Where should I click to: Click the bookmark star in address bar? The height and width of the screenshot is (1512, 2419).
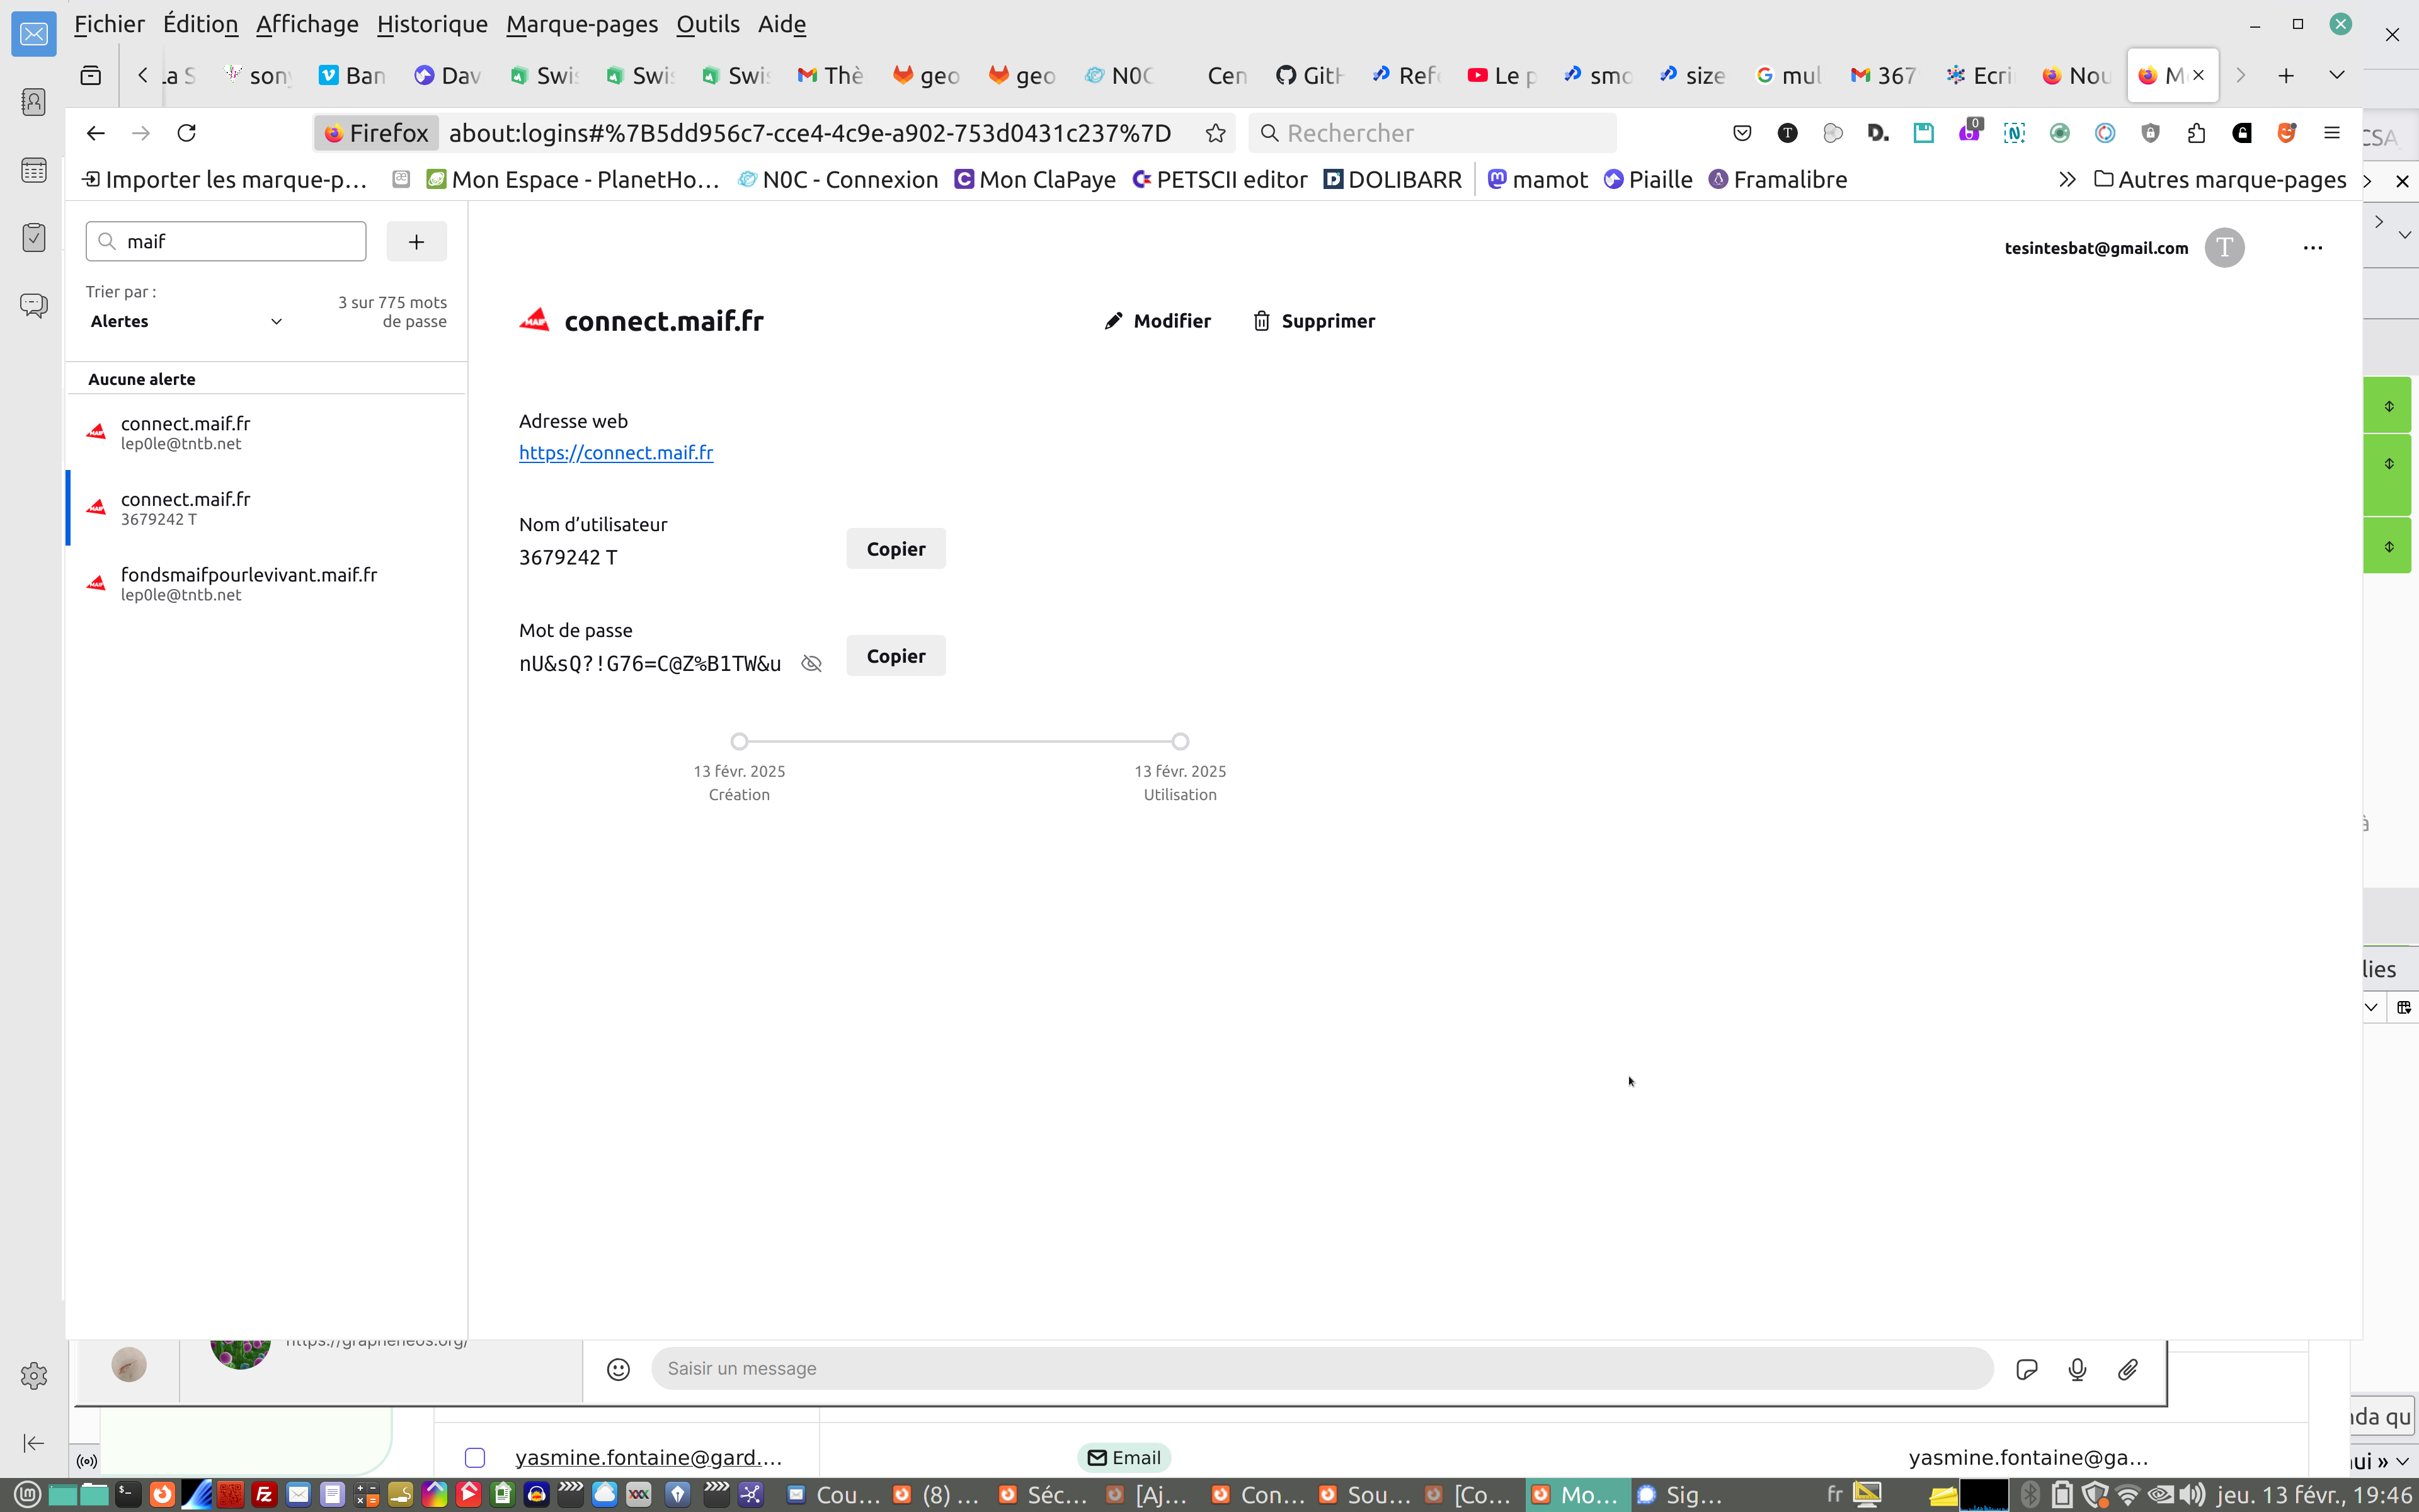[x=1216, y=133]
